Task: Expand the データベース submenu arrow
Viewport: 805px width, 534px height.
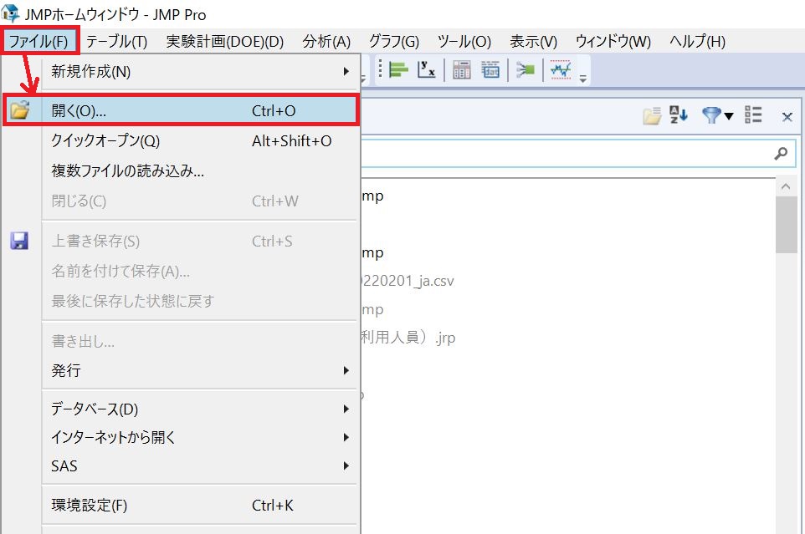Action: pyautogui.click(x=349, y=409)
